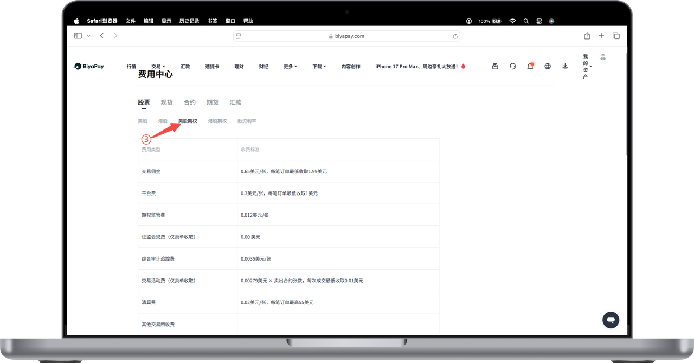Expand the 更多 dropdown menu
The image size is (694, 363).
[290, 66]
